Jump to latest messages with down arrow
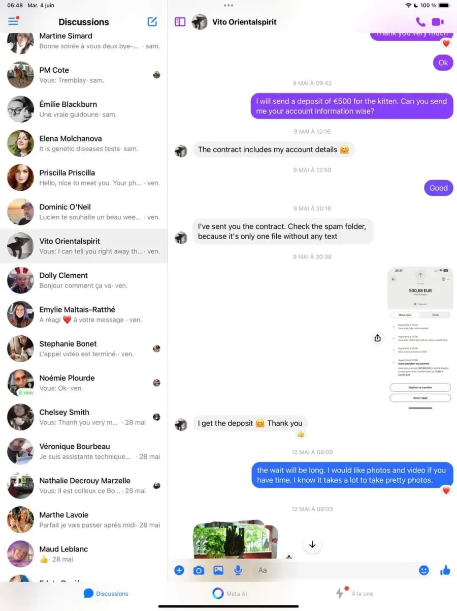This screenshot has width=457, height=611. click(x=312, y=544)
